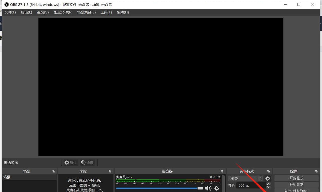
Task: Click the OBS logo in the title bar
Action: (7, 5)
